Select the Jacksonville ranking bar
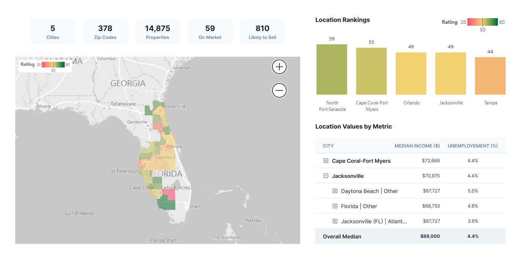 point(450,73)
